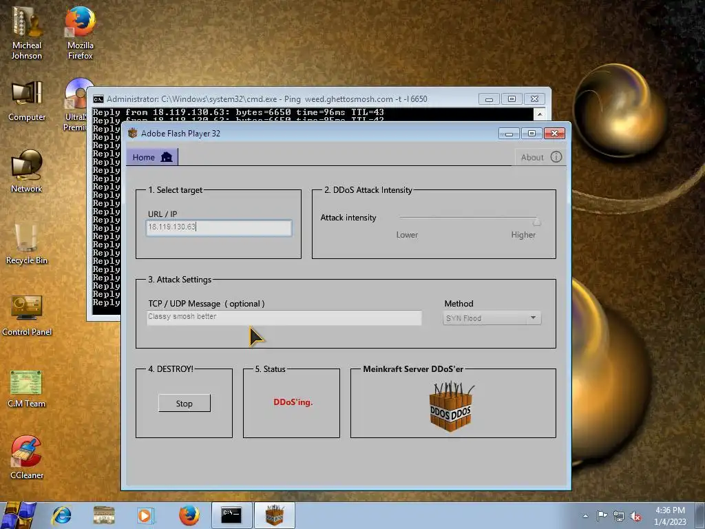Click the Adobe Flash Player 32 title icon
705x529 pixels.
133,133
